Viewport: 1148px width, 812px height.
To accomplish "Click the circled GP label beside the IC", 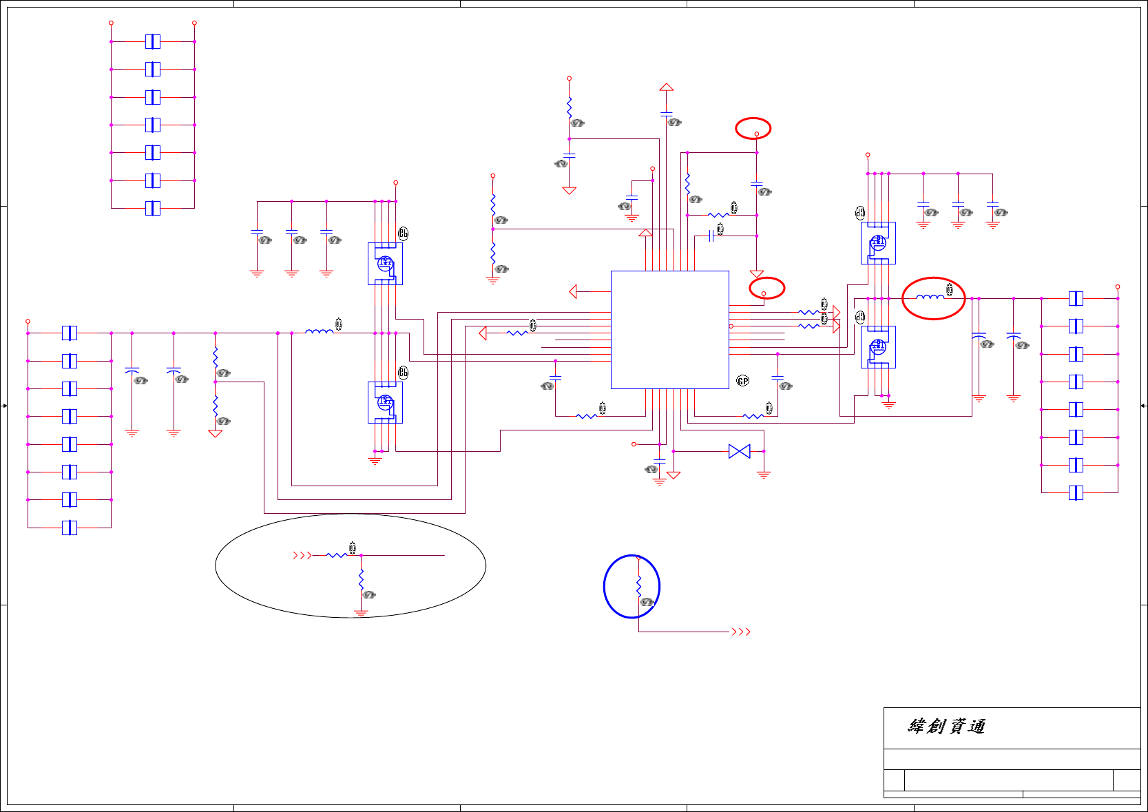I will point(742,381).
